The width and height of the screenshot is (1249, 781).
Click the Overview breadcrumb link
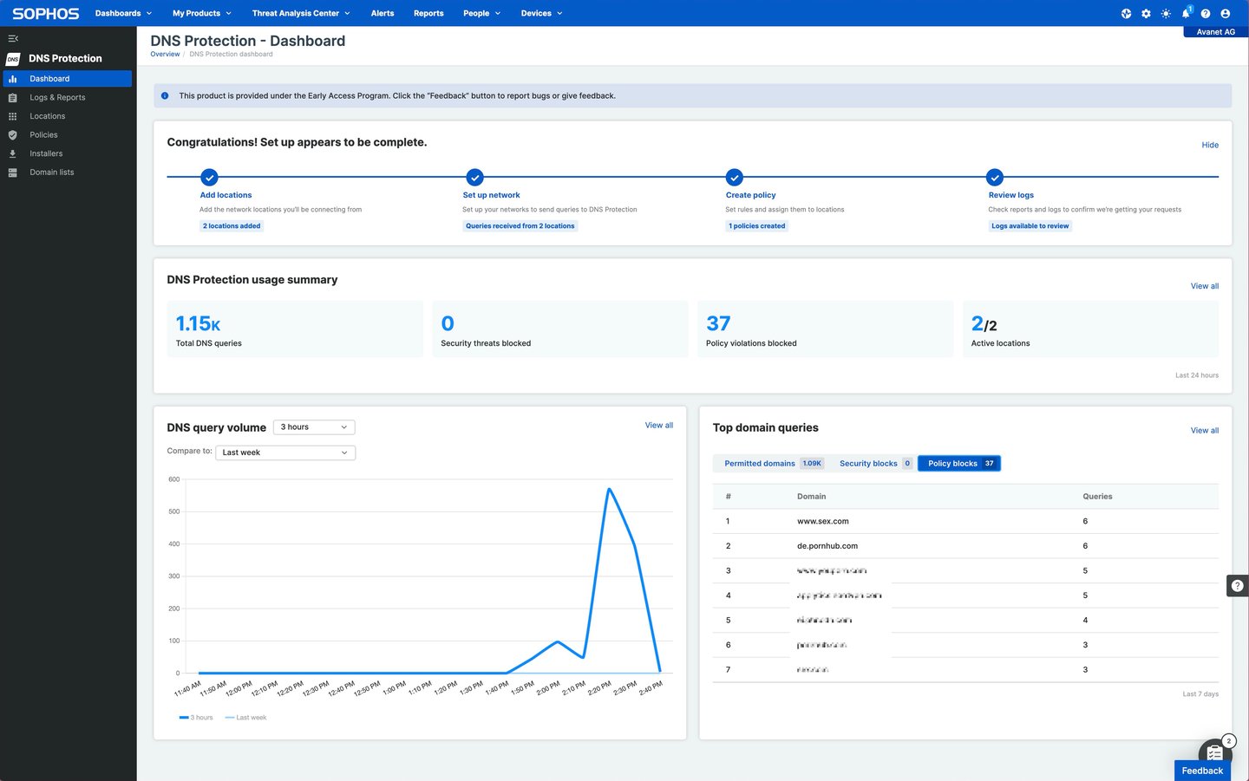[x=165, y=54]
